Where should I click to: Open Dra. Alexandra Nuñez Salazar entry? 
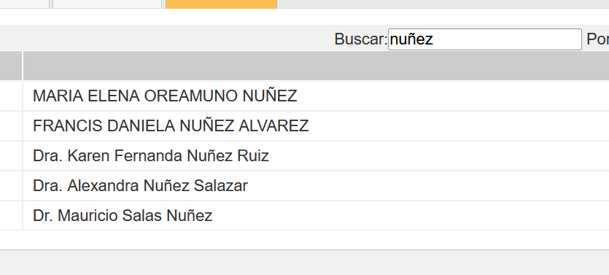[316, 186]
